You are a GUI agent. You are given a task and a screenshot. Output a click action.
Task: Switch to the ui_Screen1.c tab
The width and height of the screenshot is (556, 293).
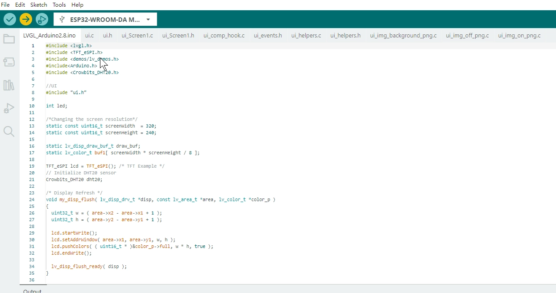pos(137,35)
